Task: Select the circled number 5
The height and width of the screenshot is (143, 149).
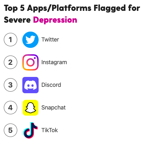Action: [11, 130]
